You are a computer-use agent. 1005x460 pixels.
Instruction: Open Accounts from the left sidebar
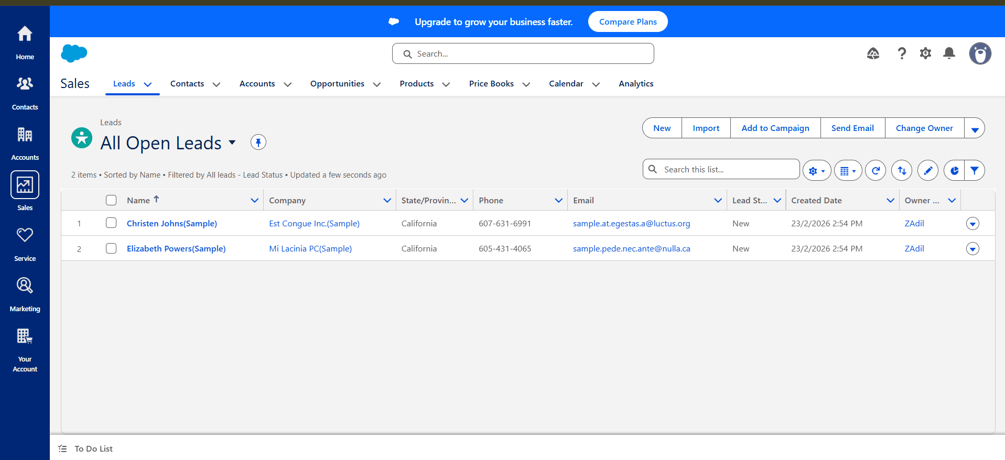(25, 143)
